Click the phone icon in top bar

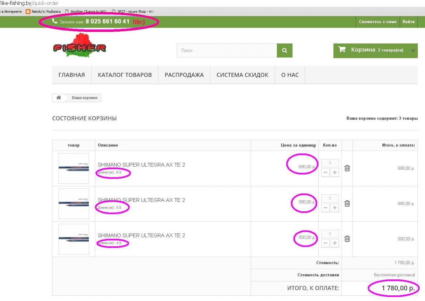point(55,21)
